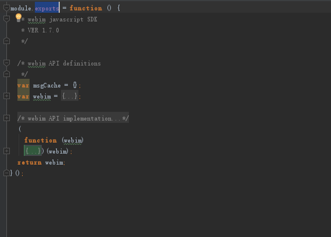Expand the folded function (webim) body
Image resolution: width=331 pixels, height=237 pixels.
pos(6,151)
